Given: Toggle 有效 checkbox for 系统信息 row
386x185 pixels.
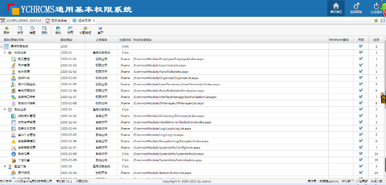Looking at the screenshot, I should (361, 153).
